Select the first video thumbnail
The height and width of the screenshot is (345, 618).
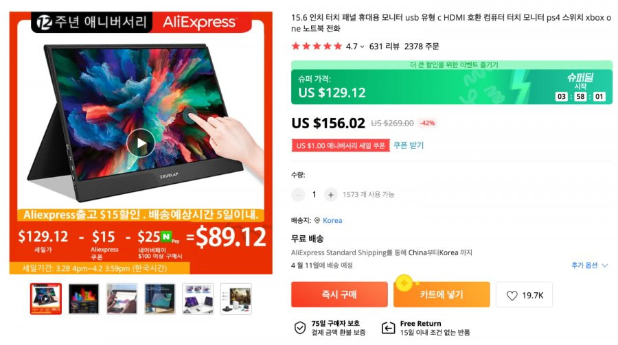coord(46,298)
